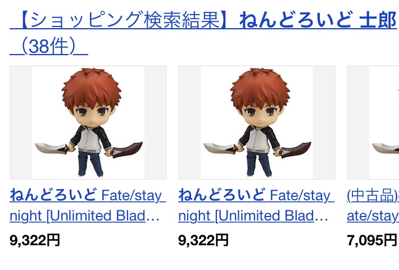Click the 7,095円 price of used item

pyautogui.click(x=372, y=240)
